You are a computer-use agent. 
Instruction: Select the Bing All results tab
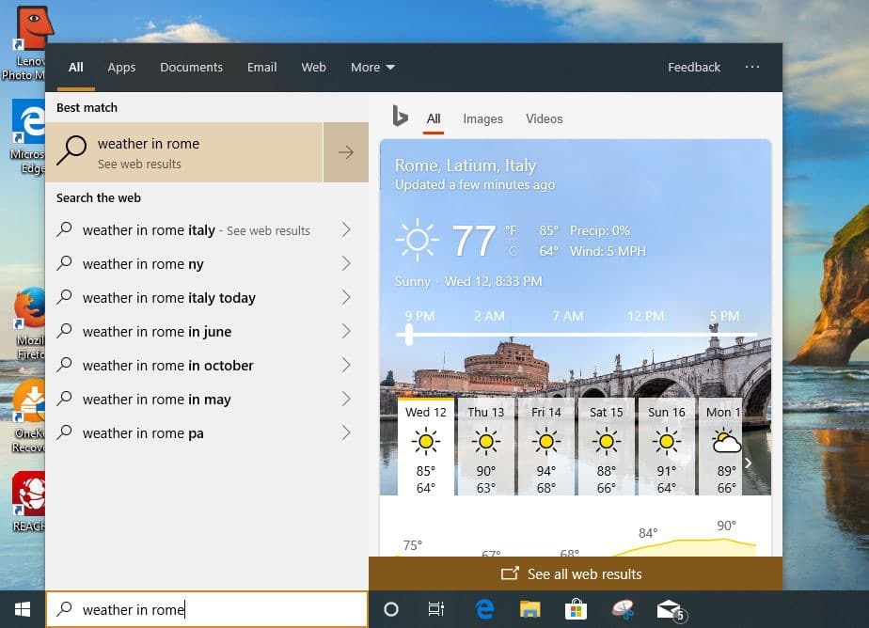(x=434, y=119)
